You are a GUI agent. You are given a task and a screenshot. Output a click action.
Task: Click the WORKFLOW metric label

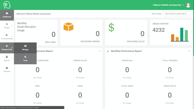point(127,60)
